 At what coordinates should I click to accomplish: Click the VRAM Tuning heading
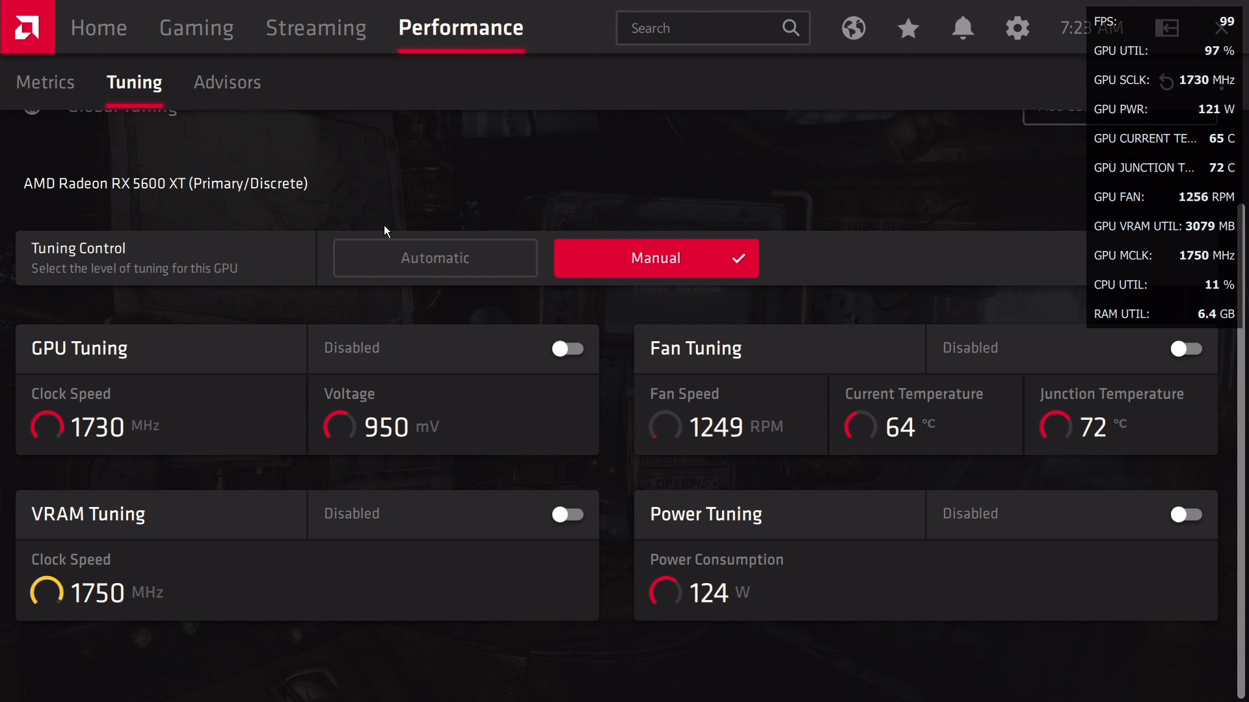point(88,515)
